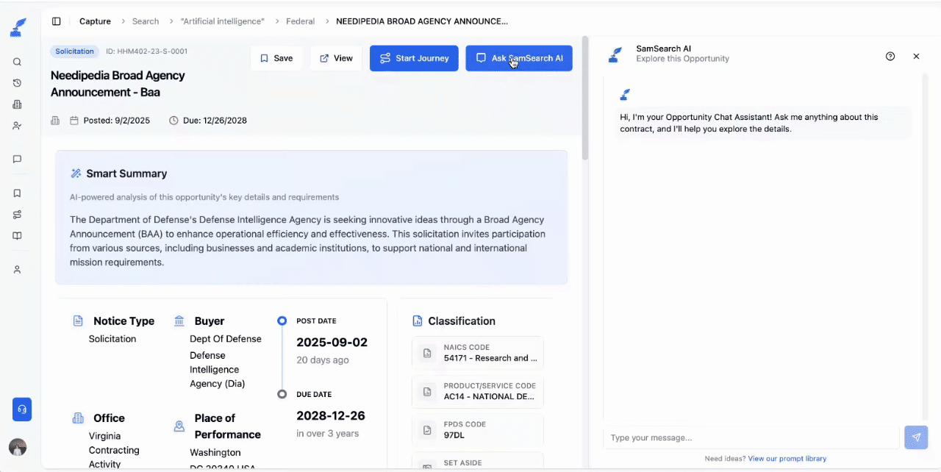Click the blue support headset icon

click(21, 410)
